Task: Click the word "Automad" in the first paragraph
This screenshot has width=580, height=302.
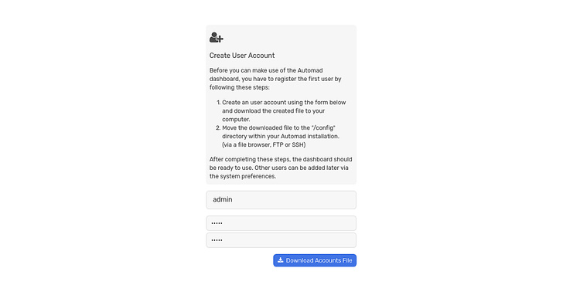Action: [x=310, y=70]
